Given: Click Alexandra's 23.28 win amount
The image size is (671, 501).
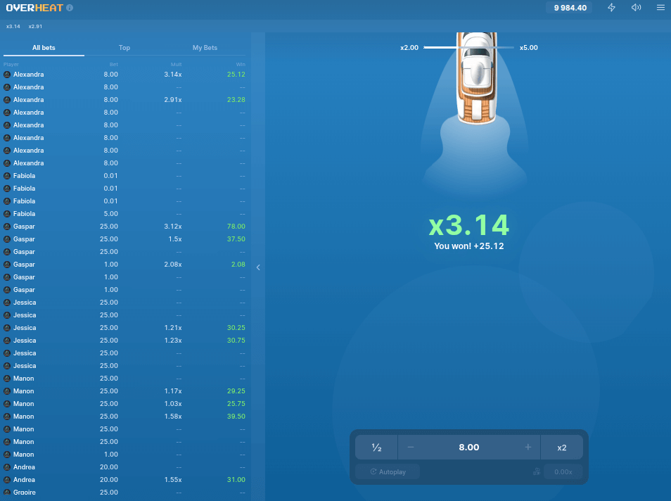Looking at the screenshot, I should (236, 100).
